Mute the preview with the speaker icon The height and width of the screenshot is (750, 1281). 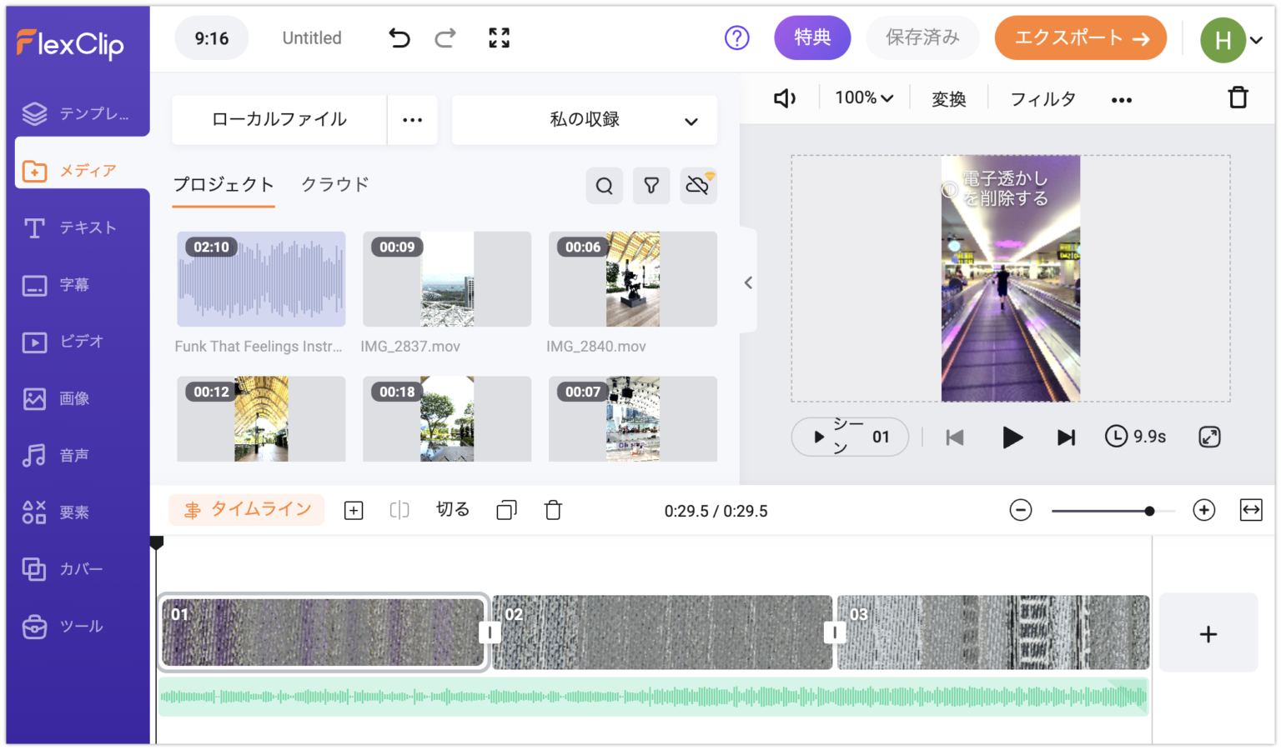(x=783, y=97)
